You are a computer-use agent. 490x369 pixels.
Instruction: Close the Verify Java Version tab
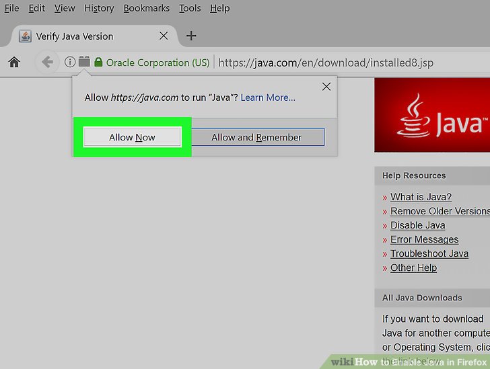[x=164, y=36]
